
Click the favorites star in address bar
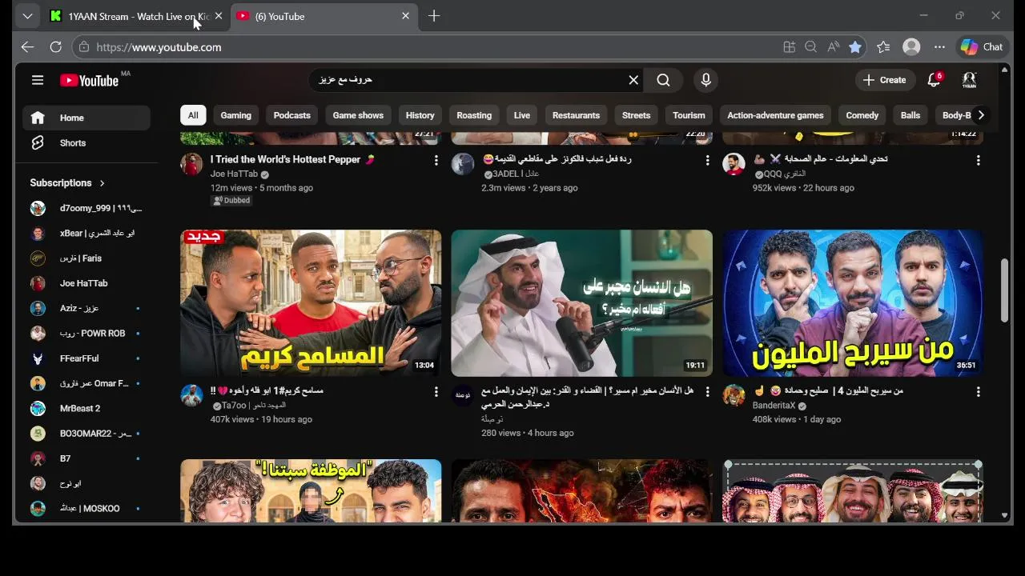tap(855, 47)
